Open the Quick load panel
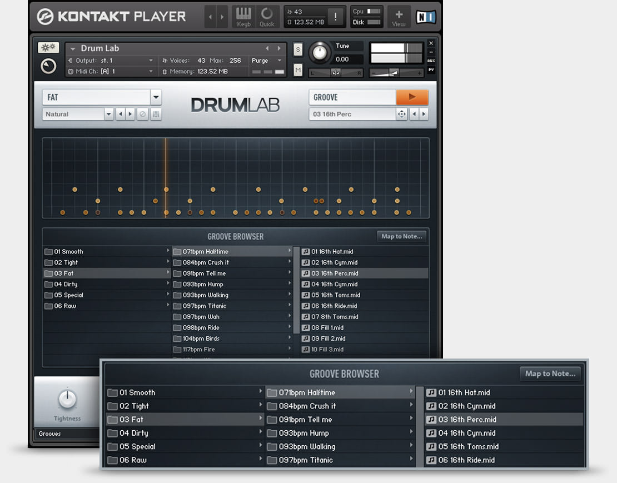 coord(267,17)
